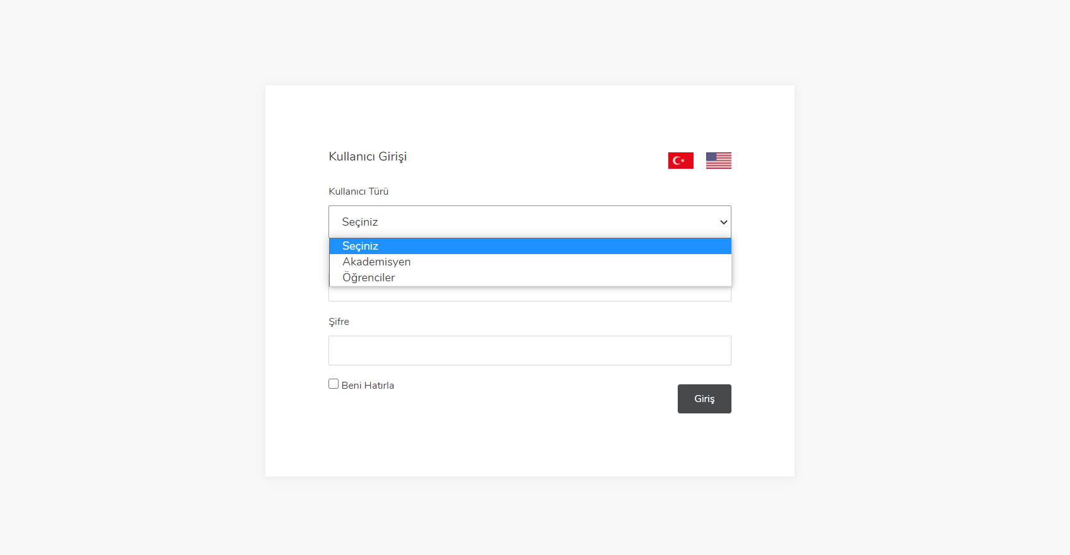The height and width of the screenshot is (555, 1070).
Task: Click the chevron arrow in user type select
Action: (723, 222)
